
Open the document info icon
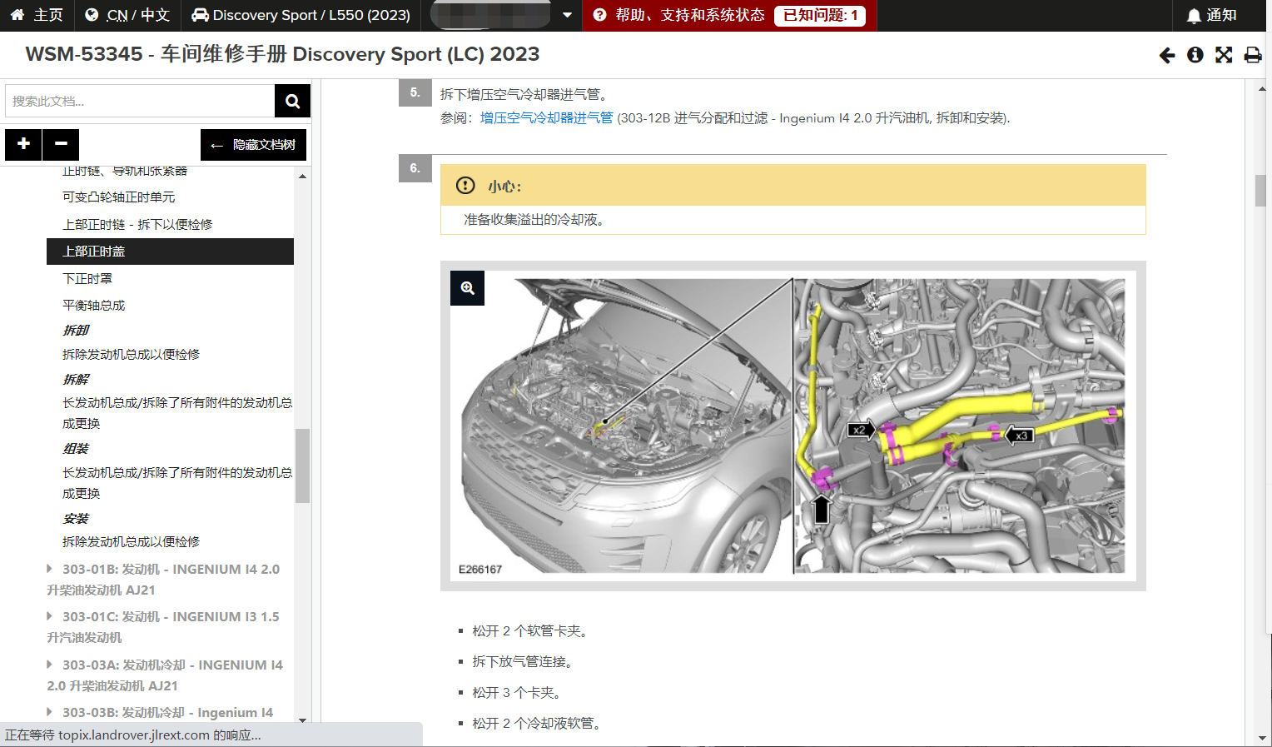tap(1195, 55)
